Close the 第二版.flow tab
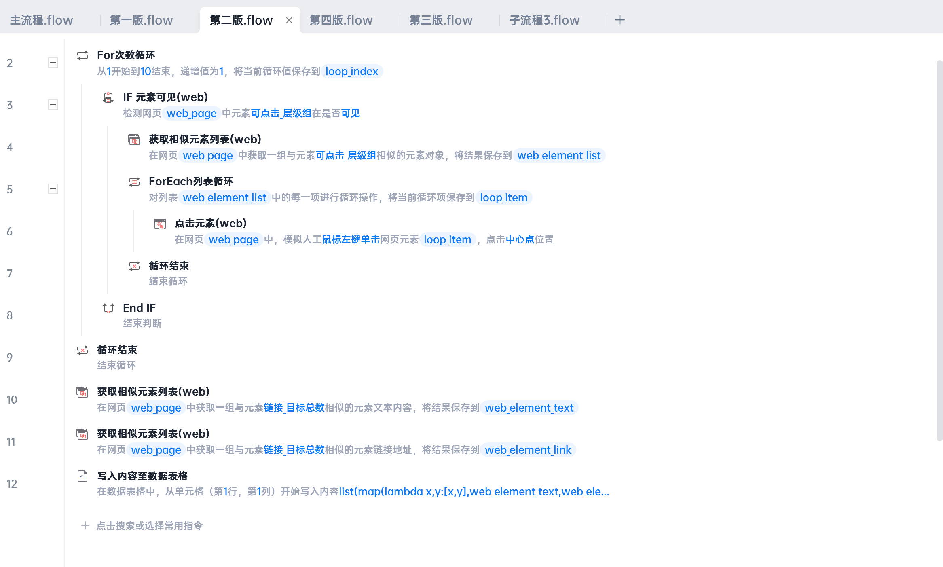The image size is (943, 567). pyautogui.click(x=289, y=20)
